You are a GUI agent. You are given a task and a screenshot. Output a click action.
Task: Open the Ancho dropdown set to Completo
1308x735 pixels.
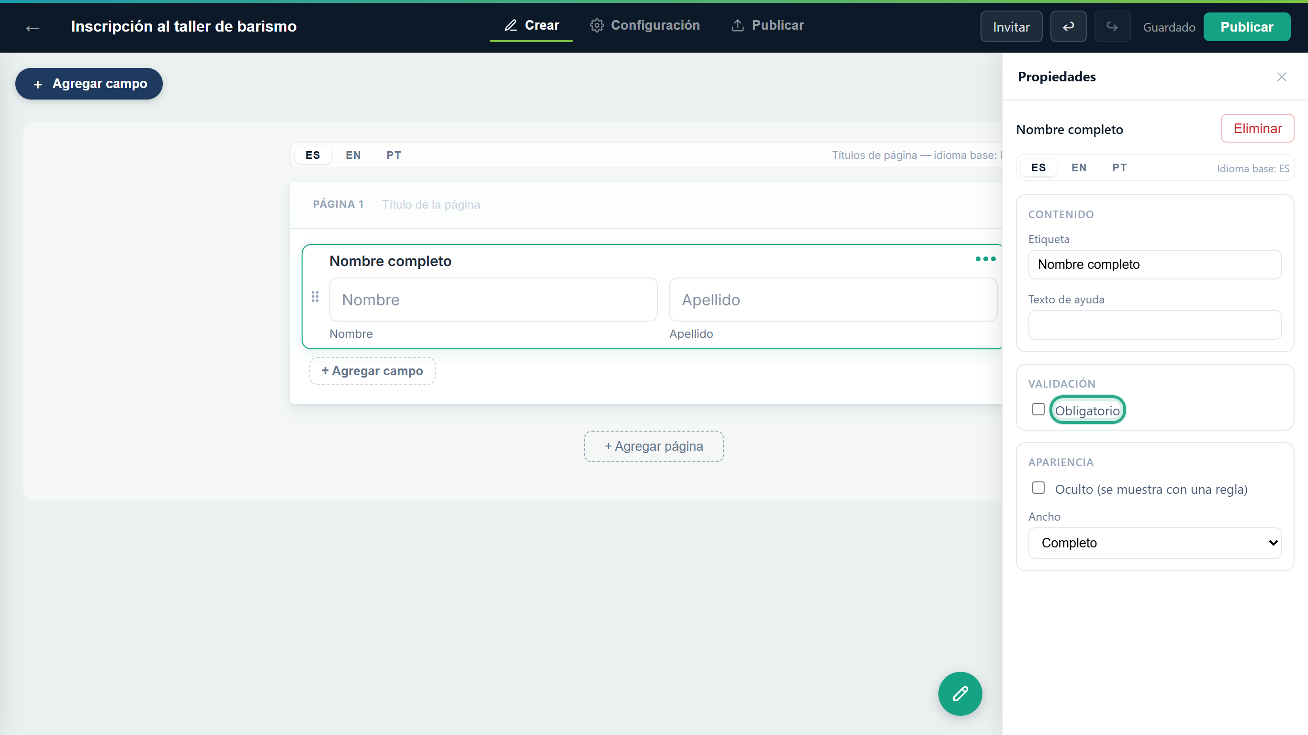[x=1154, y=543]
